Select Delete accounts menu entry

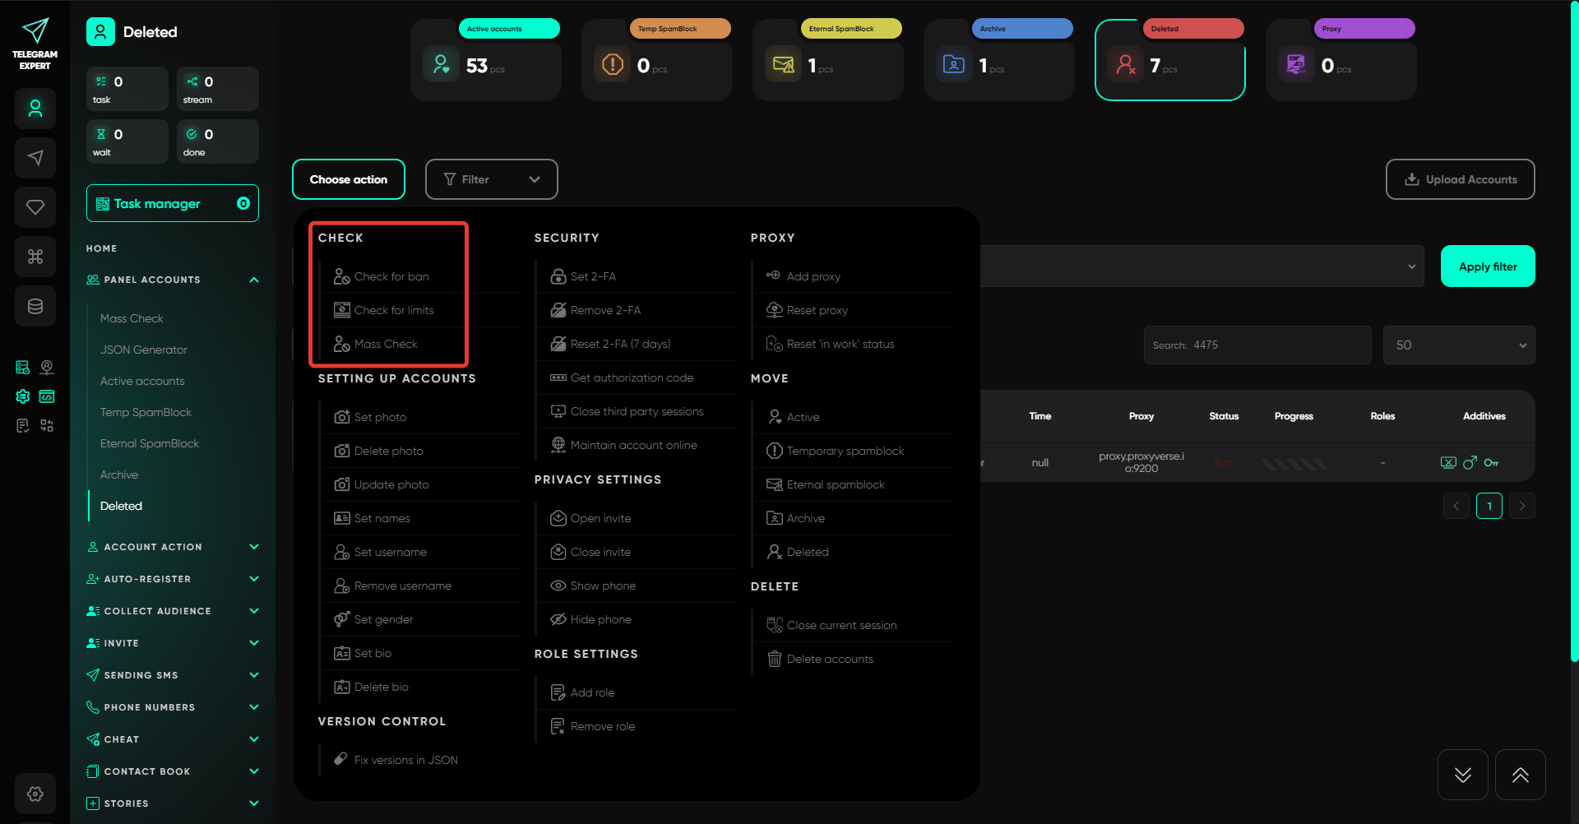click(829, 659)
